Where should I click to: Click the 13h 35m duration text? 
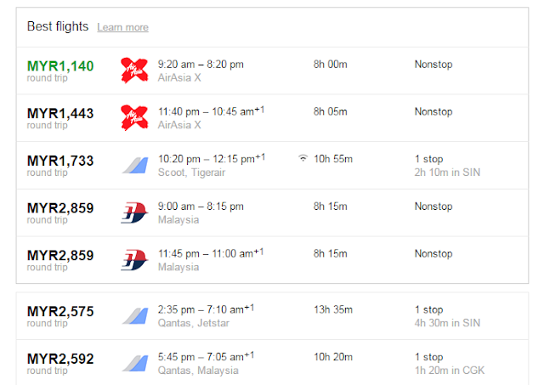click(x=331, y=310)
